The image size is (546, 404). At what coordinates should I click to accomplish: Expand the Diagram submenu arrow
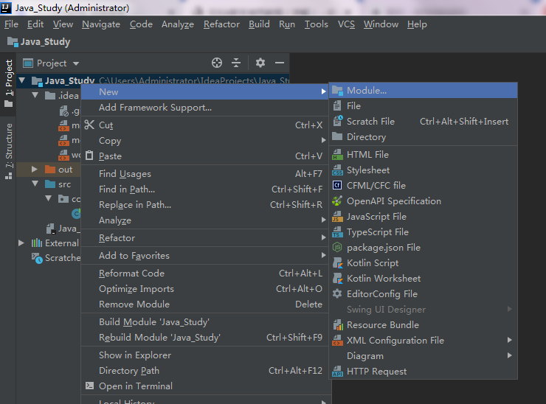509,355
